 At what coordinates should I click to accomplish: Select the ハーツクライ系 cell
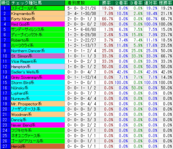point(38,45)
